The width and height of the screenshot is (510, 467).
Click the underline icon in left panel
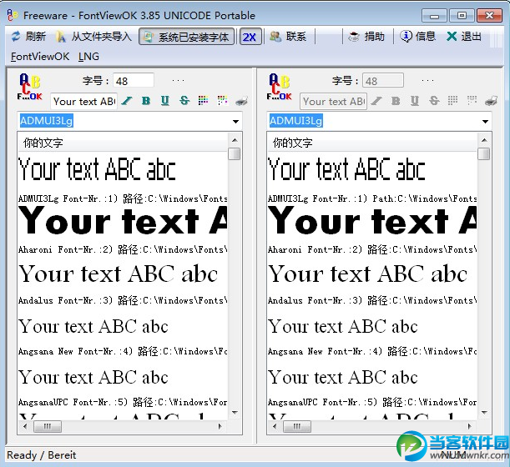164,101
